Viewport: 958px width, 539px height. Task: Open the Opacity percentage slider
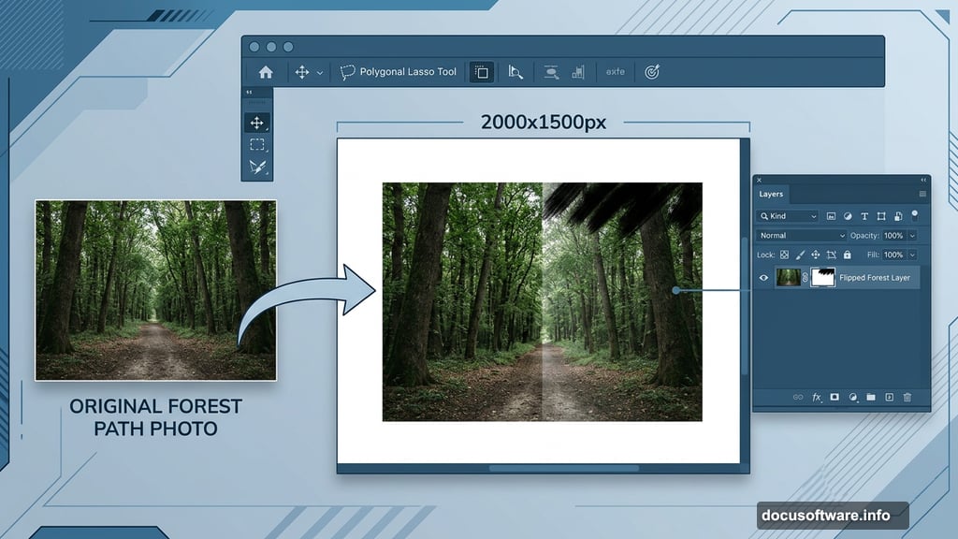tap(912, 235)
